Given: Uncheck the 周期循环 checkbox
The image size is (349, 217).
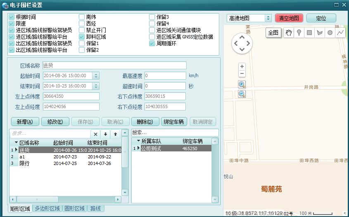Looking at the screenshot, I should pyautogui.click(x=152, y=44).
